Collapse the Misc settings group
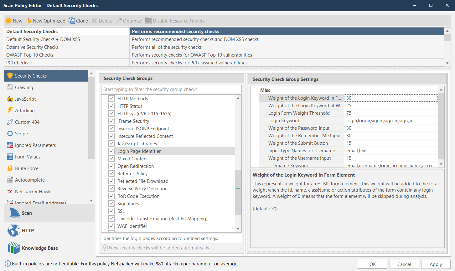Image resolution: width=455 pixels, height=271 pixels. (265, 90)
